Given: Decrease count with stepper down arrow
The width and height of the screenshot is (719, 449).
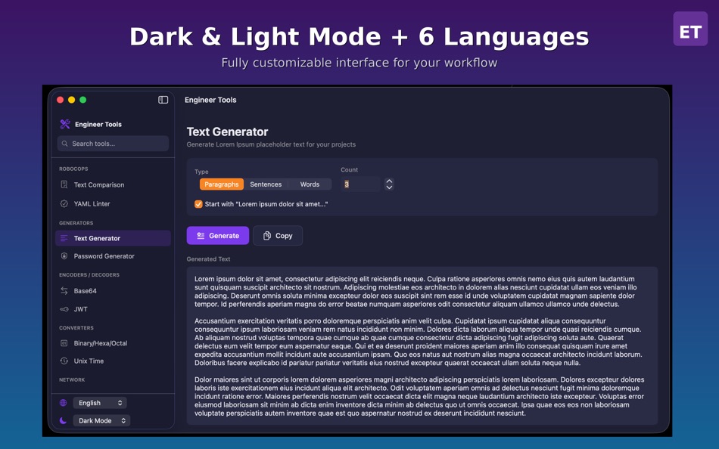Looking at the screenshot, I should pyautogui.click(x=389, y=187).
